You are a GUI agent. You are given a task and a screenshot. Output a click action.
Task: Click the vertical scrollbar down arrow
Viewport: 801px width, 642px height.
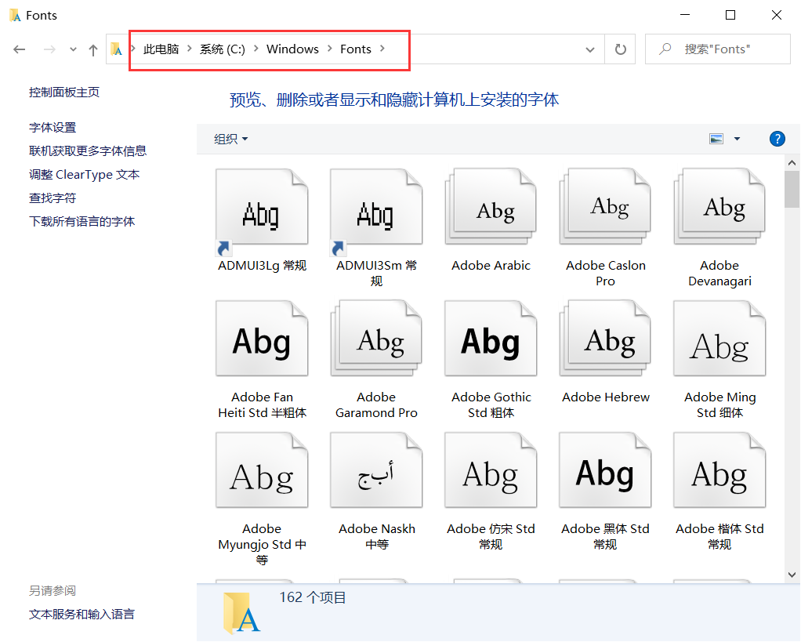point(792,574)
